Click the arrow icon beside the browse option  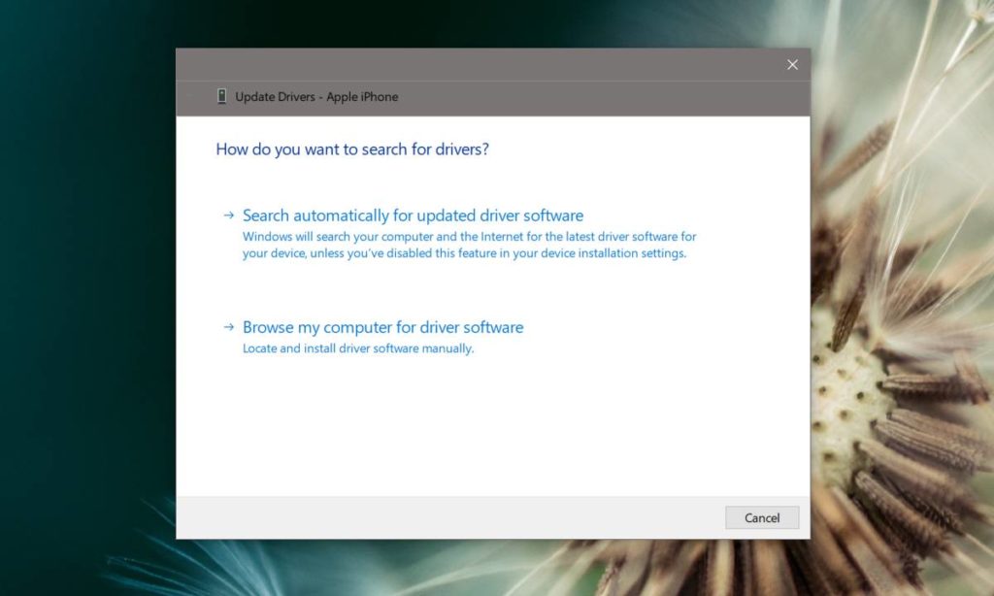coord(230,327)
